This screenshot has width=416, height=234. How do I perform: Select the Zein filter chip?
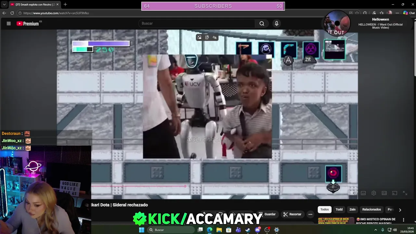point(352,210)
